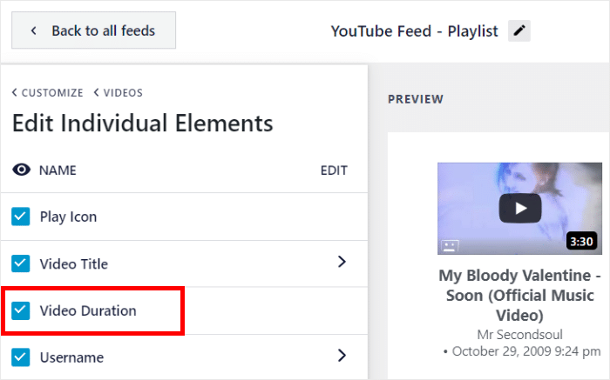
Task: Click the October 29, 2009 post date
Action: 522,350
